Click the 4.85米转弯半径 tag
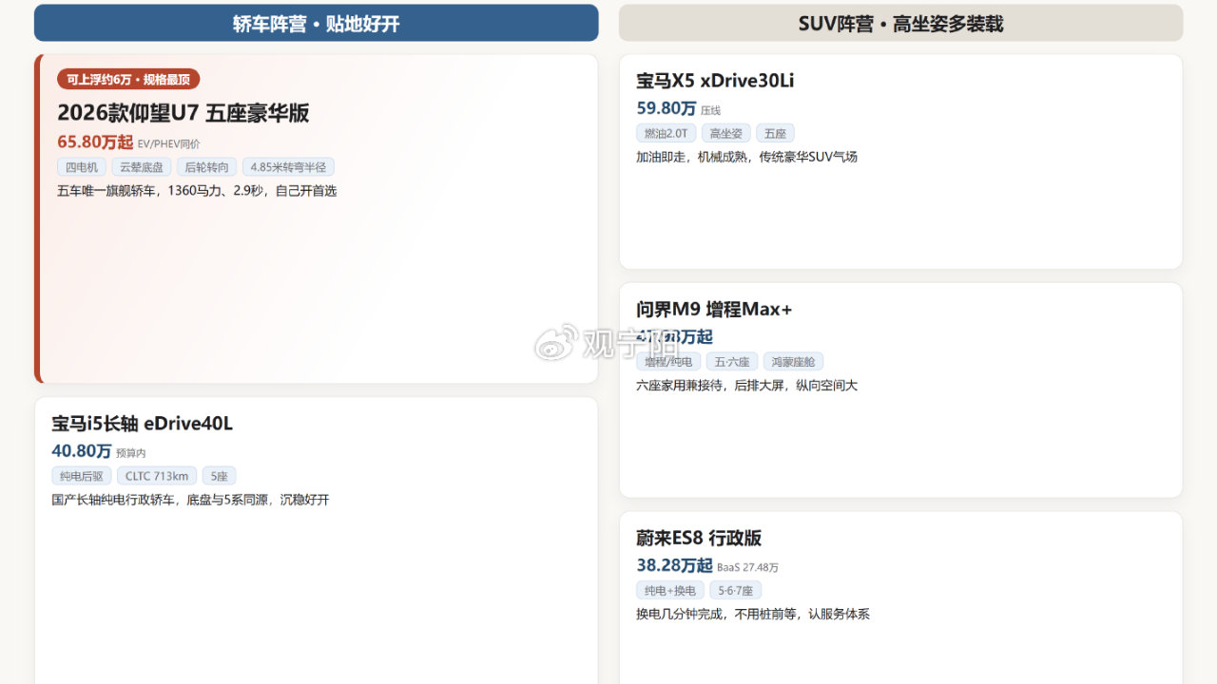1217x684 pixels. [288, 167]
